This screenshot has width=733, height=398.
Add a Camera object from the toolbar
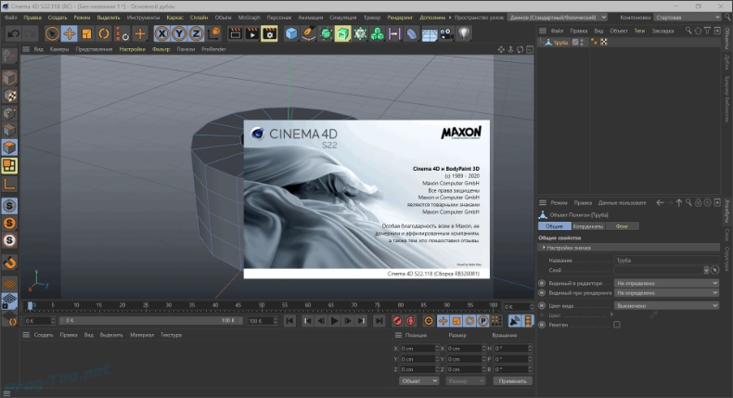(x=446, y=33)
